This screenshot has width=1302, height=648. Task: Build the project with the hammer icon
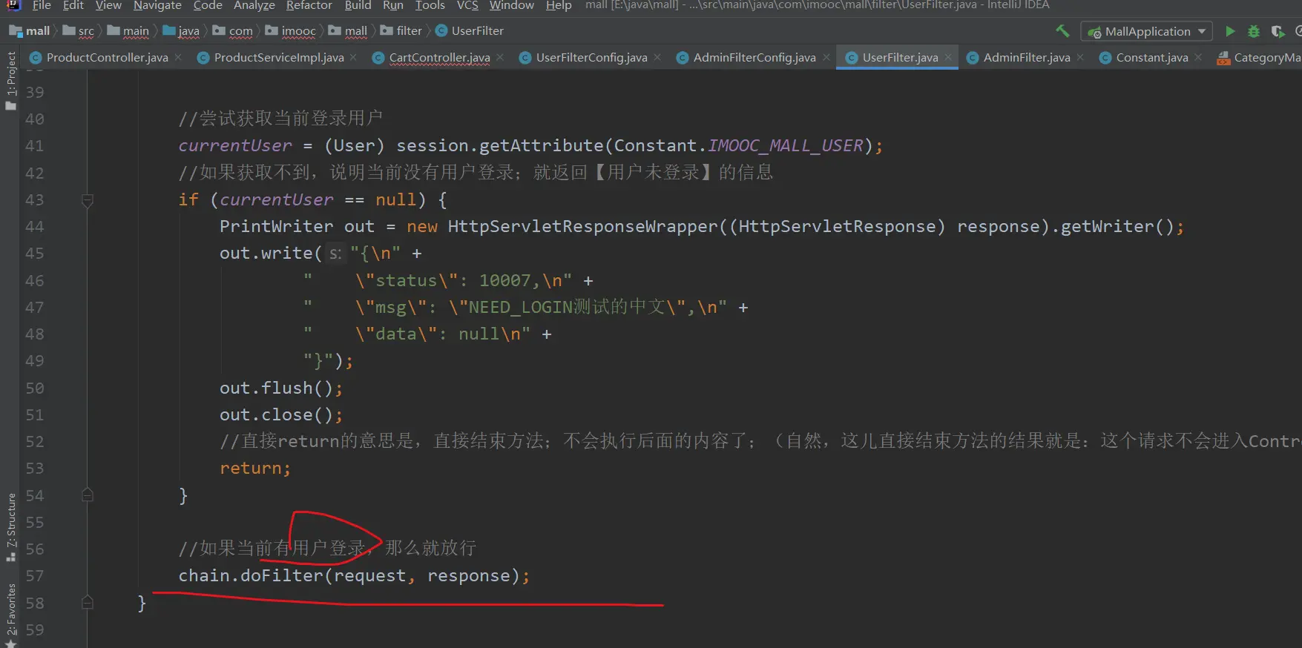pos(1062,31)
